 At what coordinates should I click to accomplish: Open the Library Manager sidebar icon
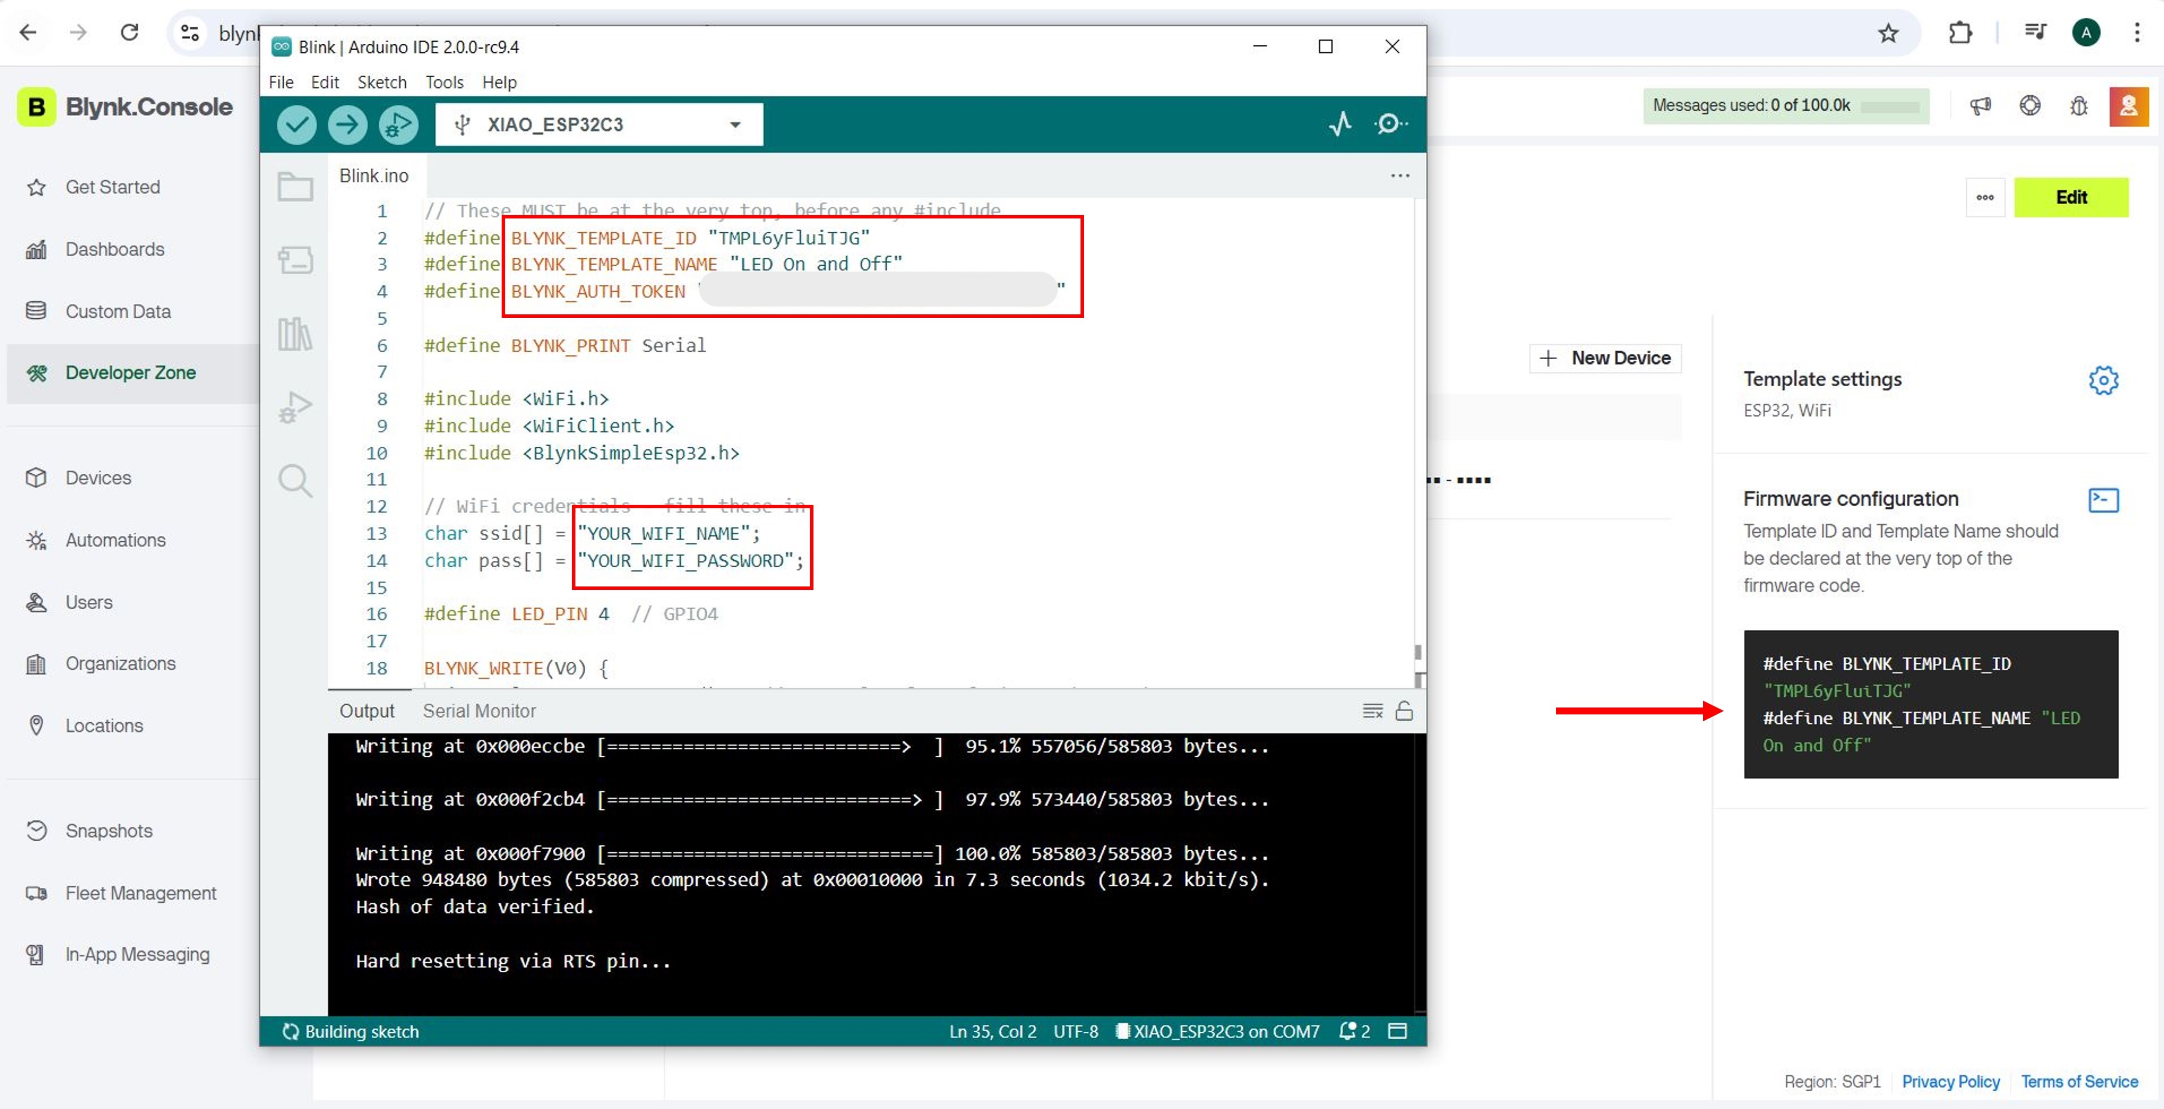point(295,334)
